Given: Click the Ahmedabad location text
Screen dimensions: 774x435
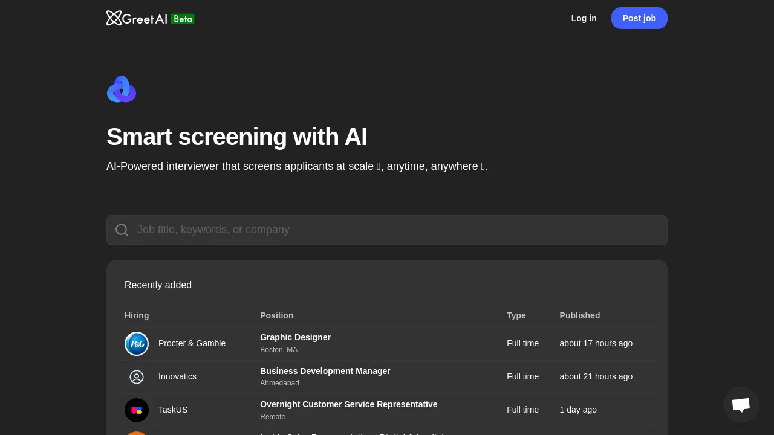Looking at the screenshot, I should coord(279,383).
